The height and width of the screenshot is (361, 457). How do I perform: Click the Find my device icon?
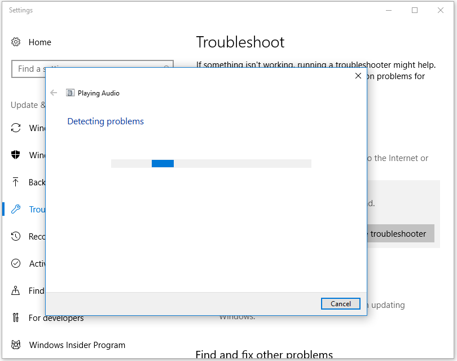(x=16, y=290)
